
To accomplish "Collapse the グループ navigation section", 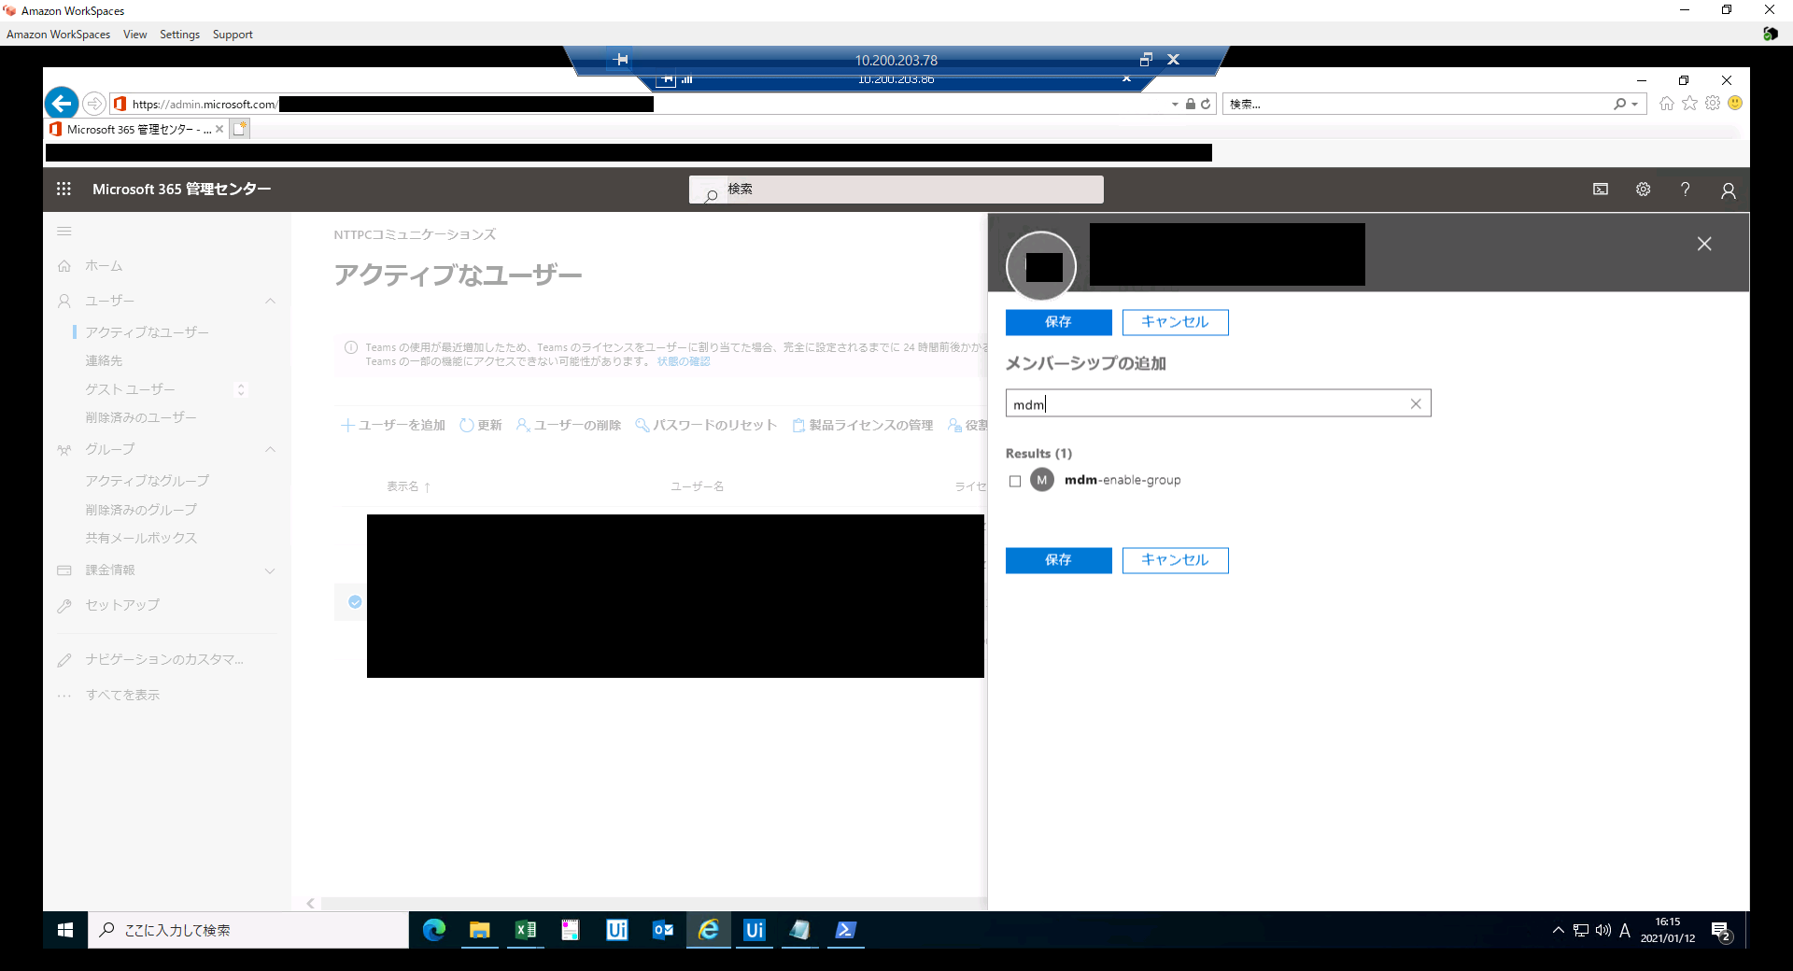I will 270,449.
